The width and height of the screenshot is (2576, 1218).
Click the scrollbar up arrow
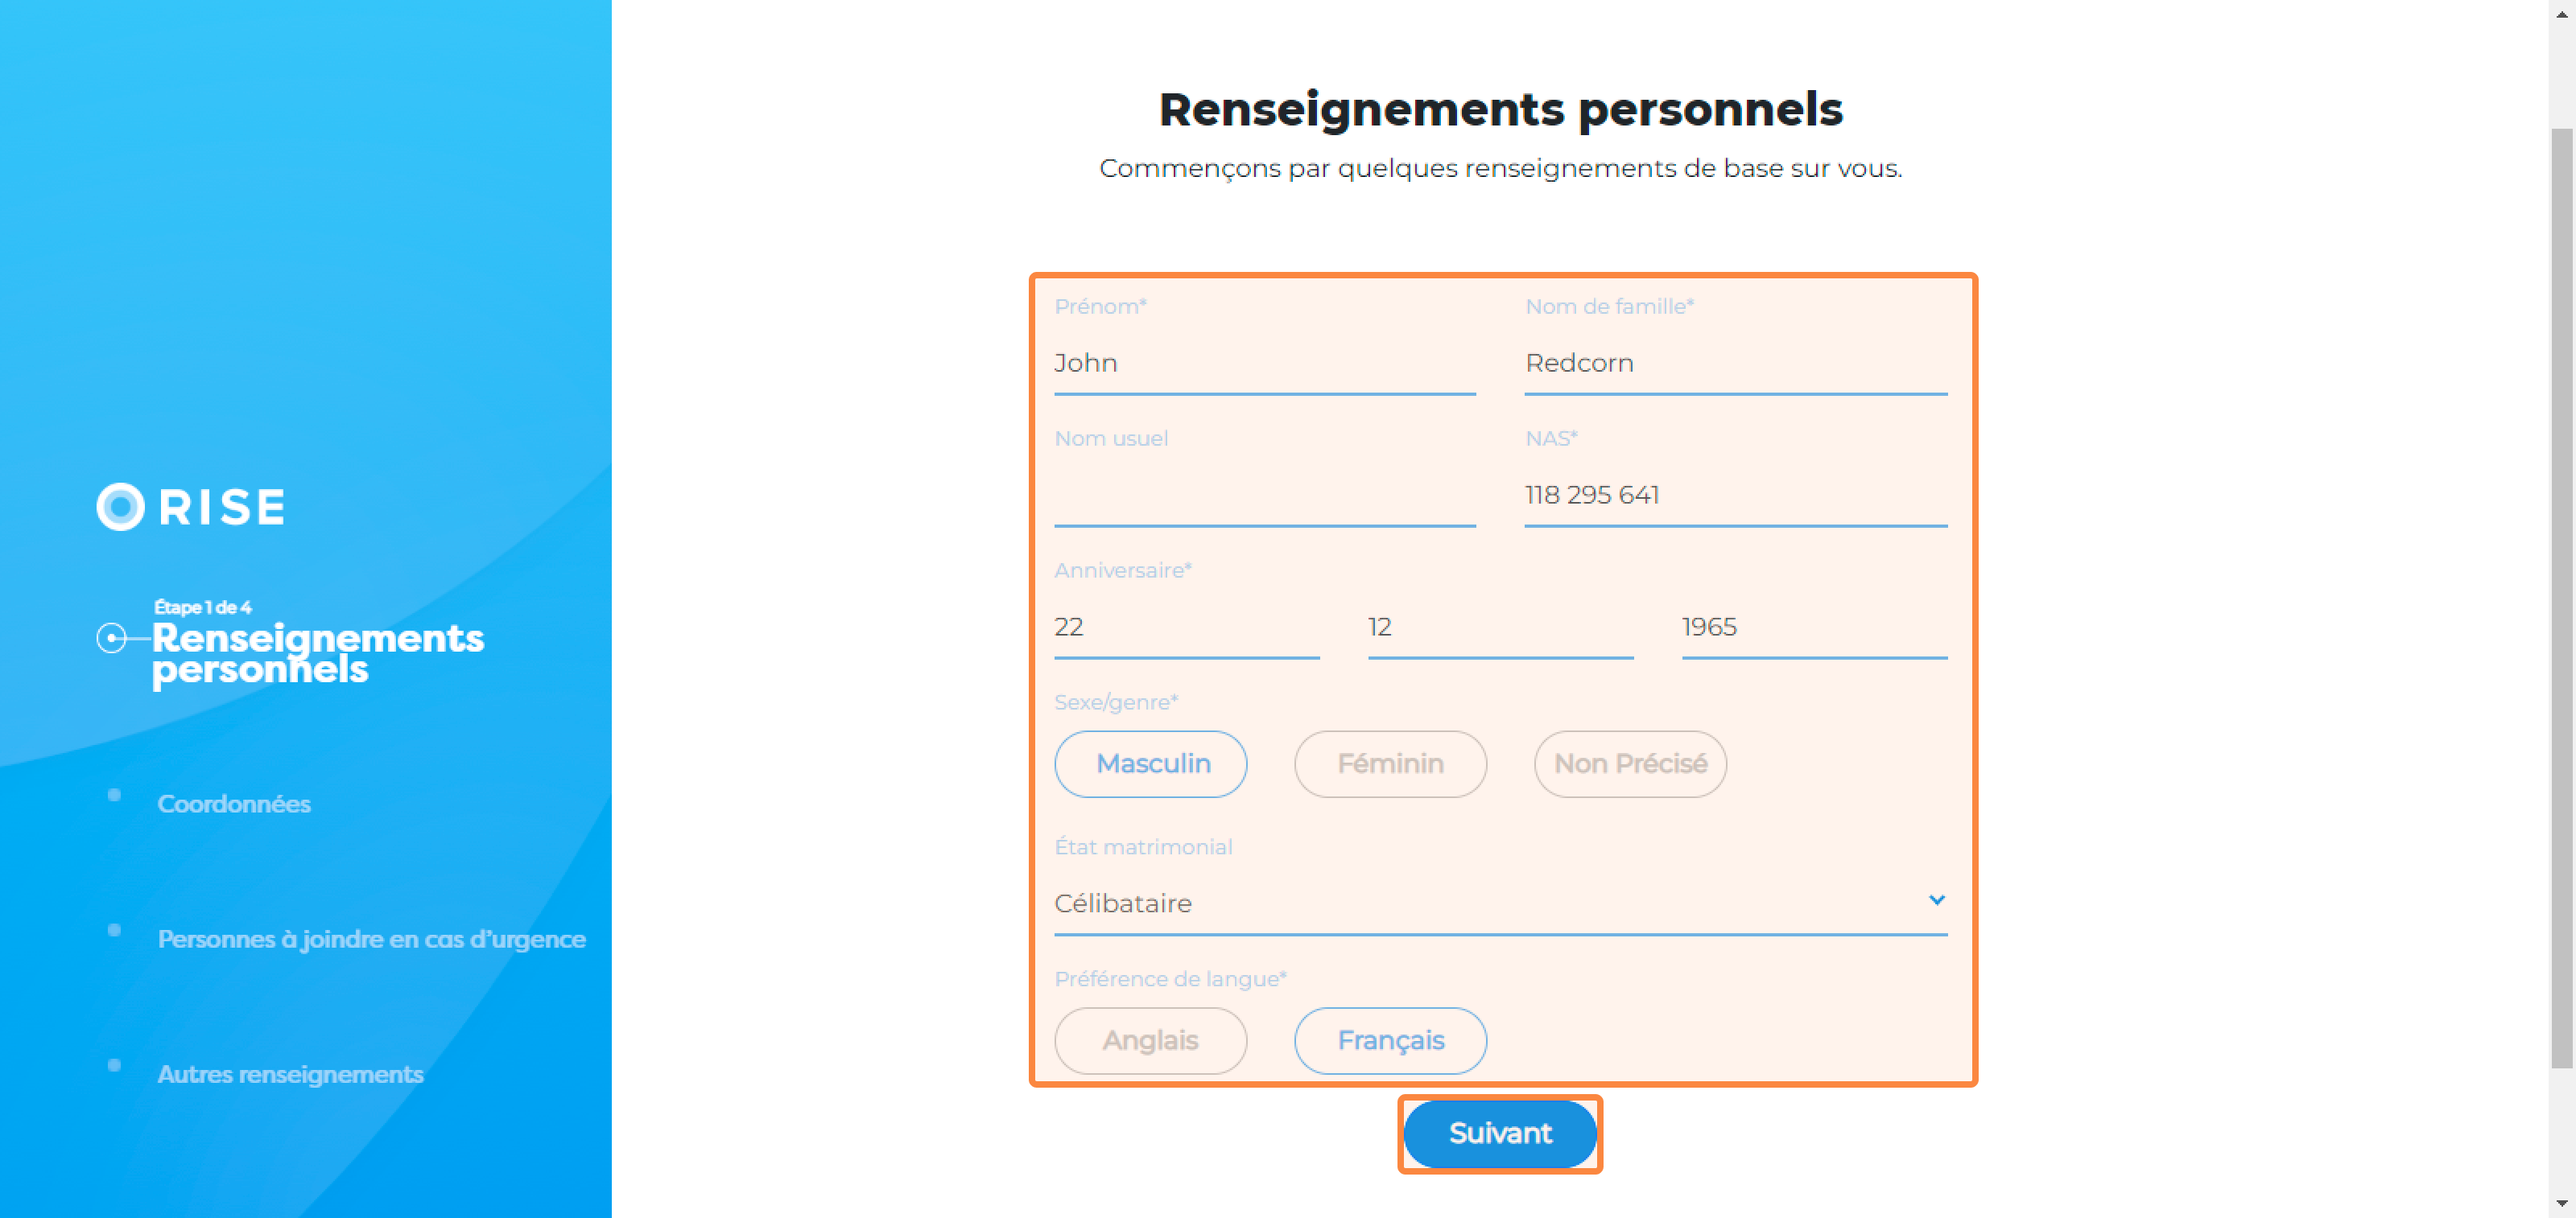tap(2562, 13)
